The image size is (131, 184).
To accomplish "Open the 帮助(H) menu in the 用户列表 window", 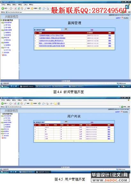I will (x=31, y=100).
